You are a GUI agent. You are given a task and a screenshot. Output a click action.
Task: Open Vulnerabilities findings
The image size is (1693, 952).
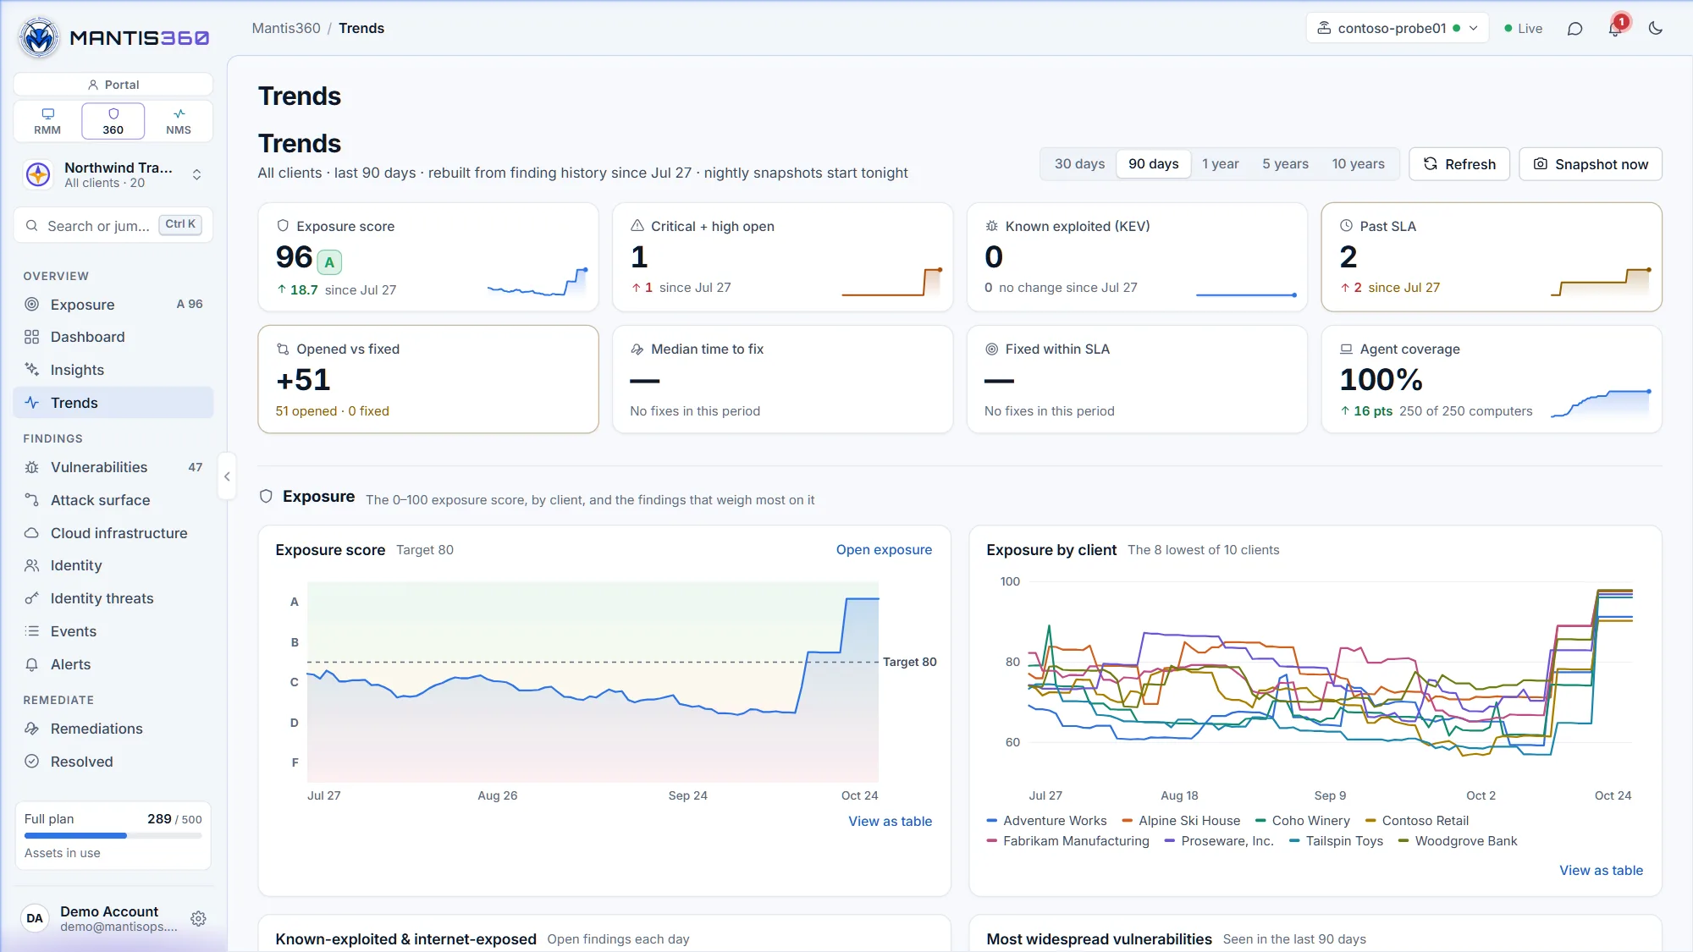(113, 467)
